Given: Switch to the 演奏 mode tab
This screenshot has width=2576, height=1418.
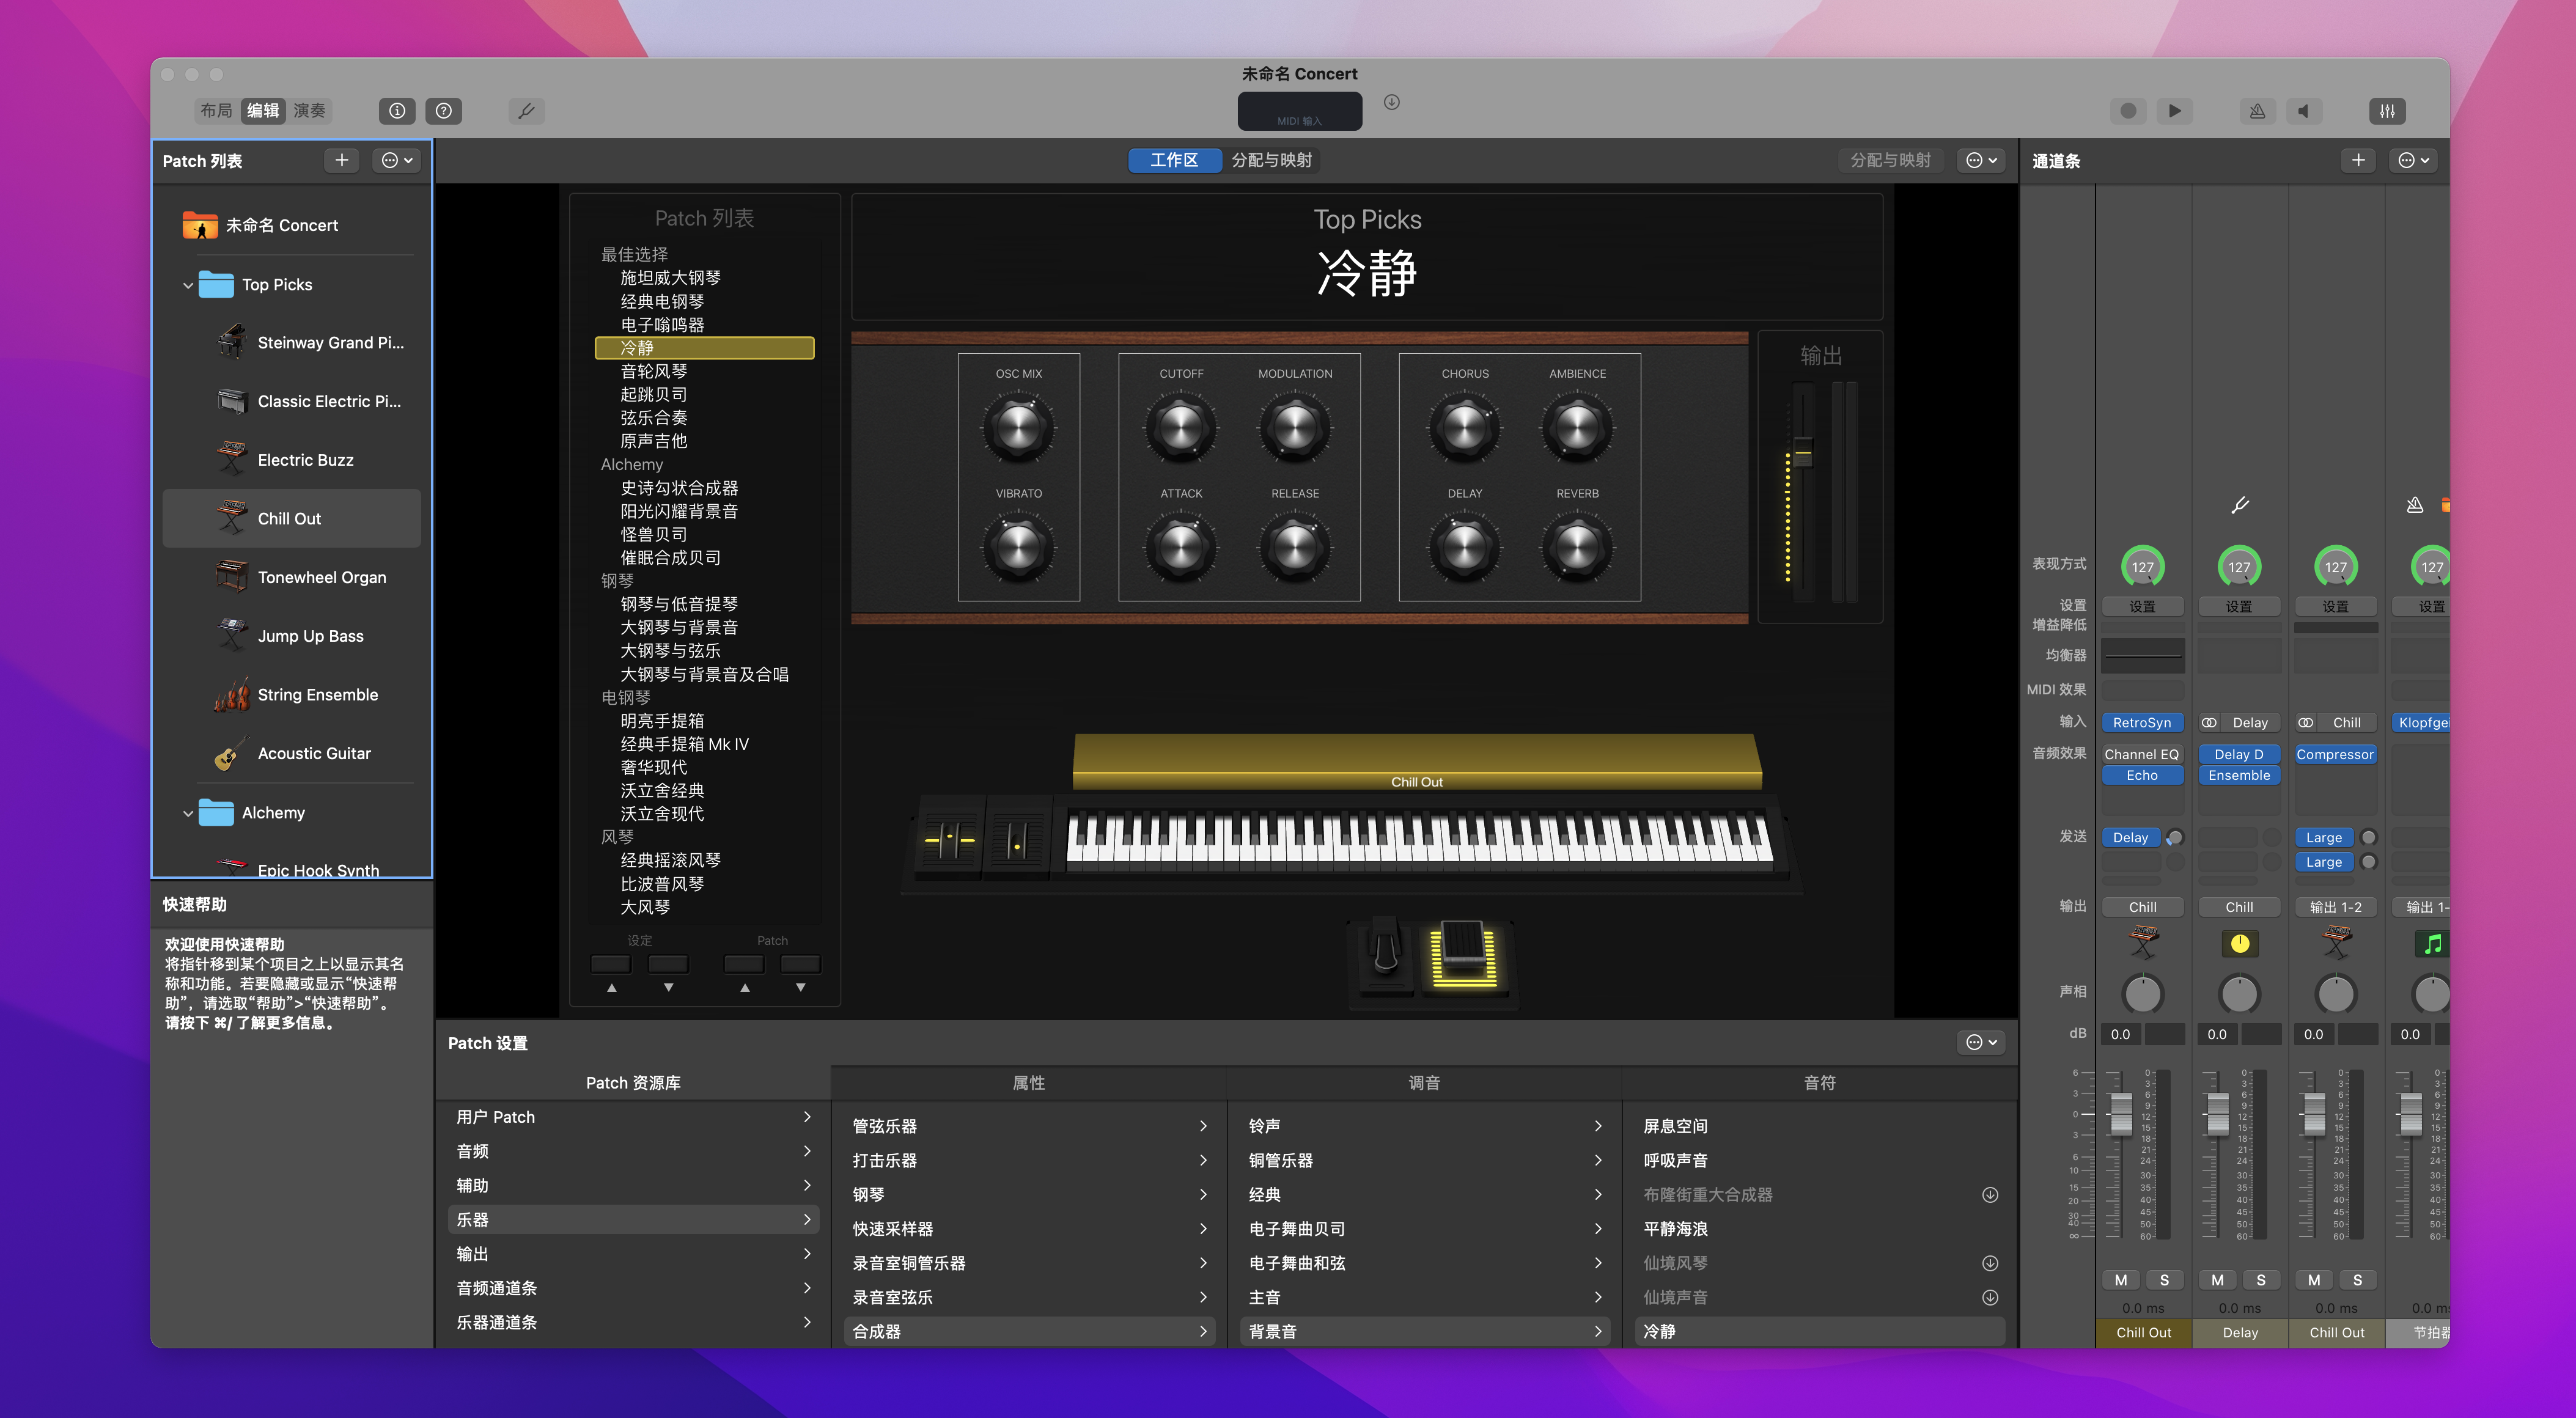Looking at the screenshot, I should click(x=309, y=111).
